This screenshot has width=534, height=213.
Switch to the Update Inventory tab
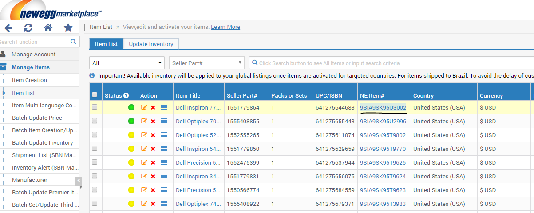(x=151, y=44)
